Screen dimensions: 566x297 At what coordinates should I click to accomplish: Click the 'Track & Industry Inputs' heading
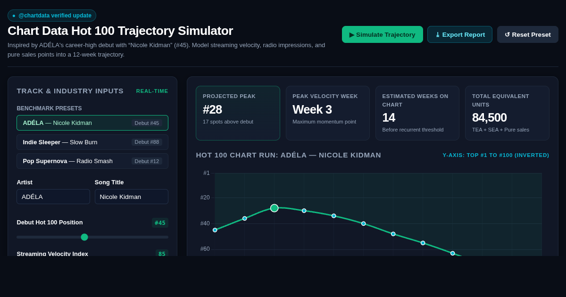click(x=70, y=91)
